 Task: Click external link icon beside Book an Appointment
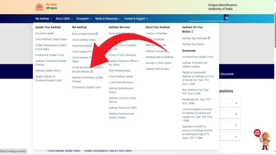click(x=97, y=34)
